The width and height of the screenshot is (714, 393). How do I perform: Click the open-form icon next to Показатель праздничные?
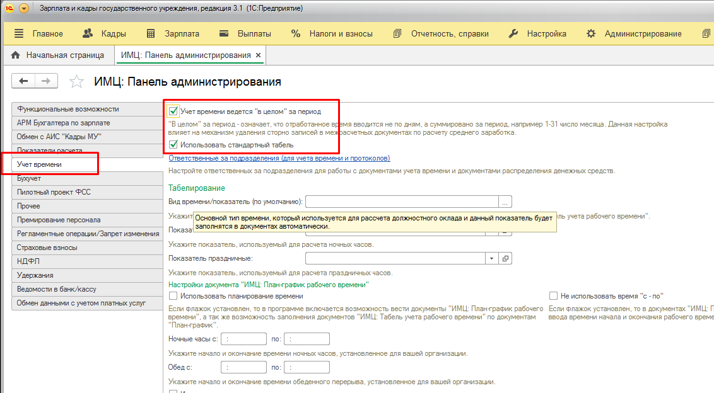tap(505, 258)
